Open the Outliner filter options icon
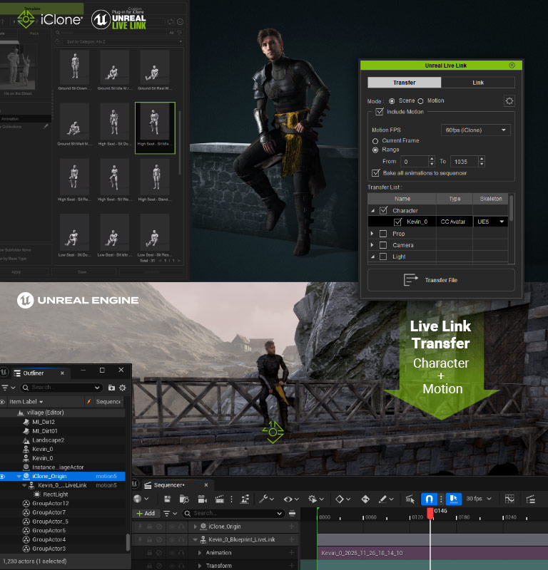This screenshot has height=570, width=548. [x=8, y=388]
